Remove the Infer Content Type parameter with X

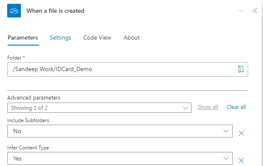[x=241, y=160]
